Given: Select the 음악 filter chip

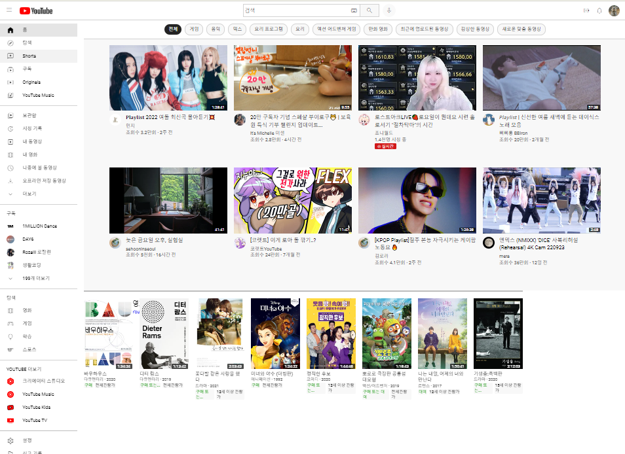Looking at the screenshot, I should point(216,29).
